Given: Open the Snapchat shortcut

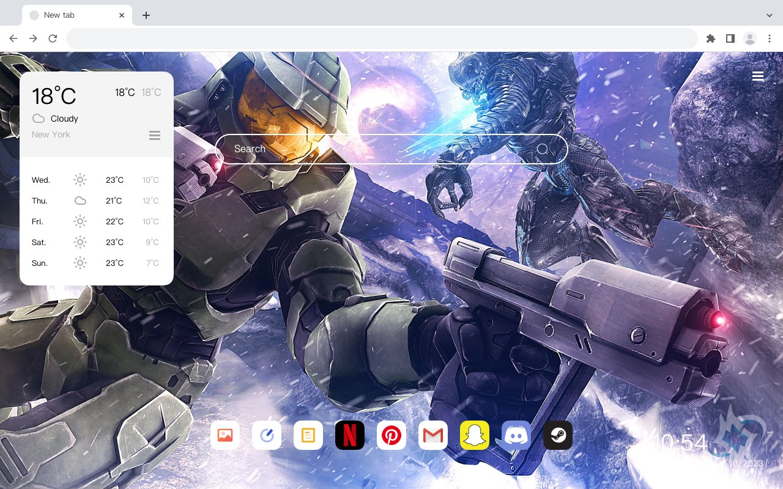Looking at the screenshot, I should 475,435.
